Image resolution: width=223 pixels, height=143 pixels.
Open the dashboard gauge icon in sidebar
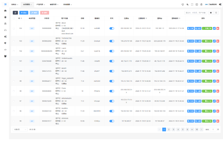tap(5, 11)
